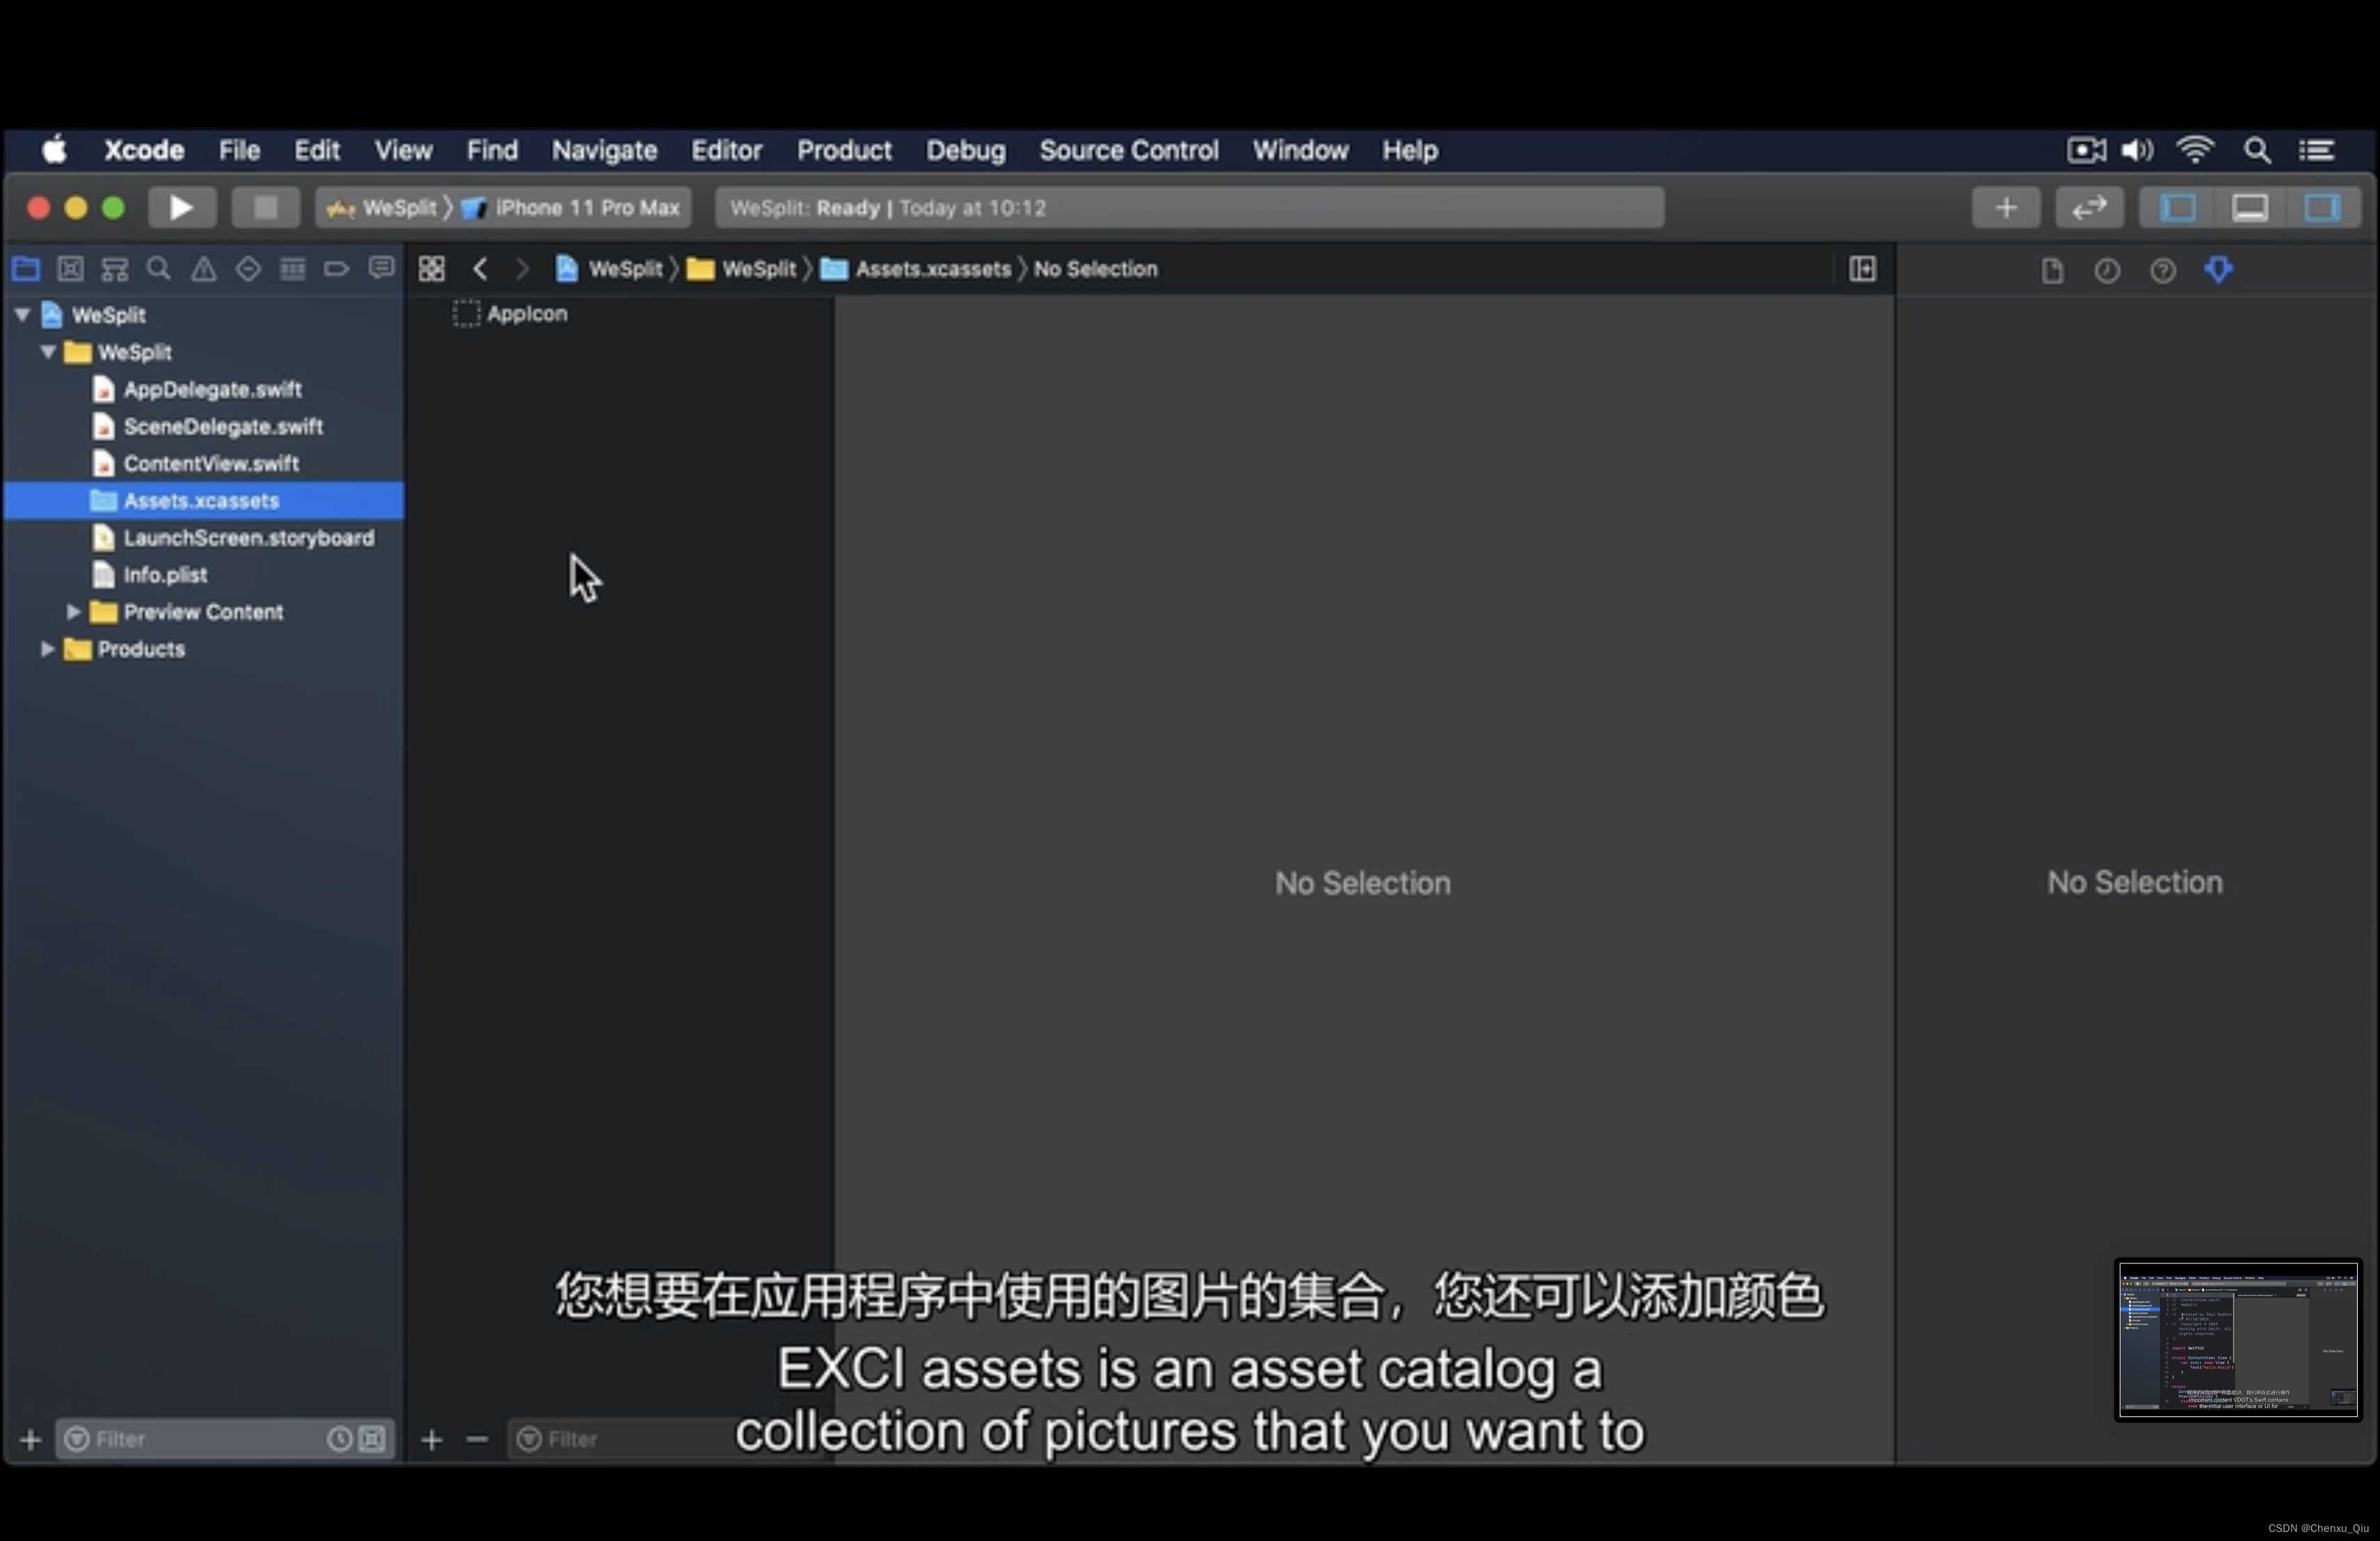Image resolution: width=2380 pixels, height=1541 pixels.
Task: Open the Test navigator diamond icon
Action: 248,268
